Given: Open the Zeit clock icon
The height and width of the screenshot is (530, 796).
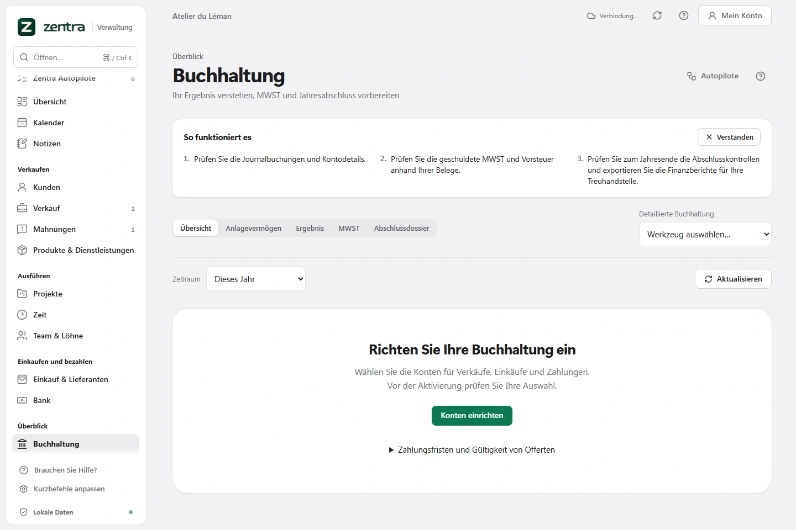Looking at the screenshot, I should 22,315.
